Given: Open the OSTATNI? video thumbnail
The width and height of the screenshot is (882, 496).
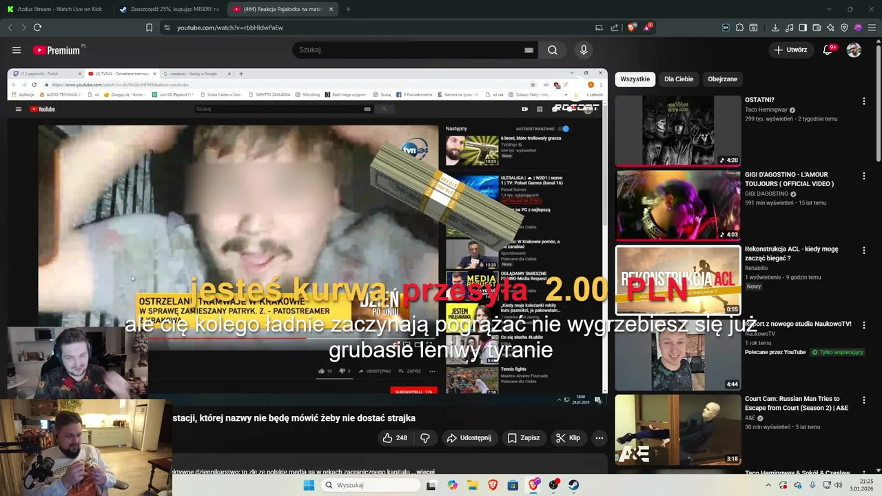Looking at the screenshot, I should [x=678, y=130].
